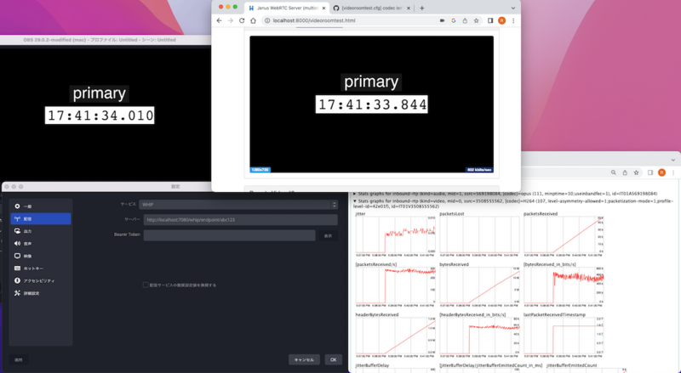Click the [packetsReceived/s] graph

pos(396,285)
